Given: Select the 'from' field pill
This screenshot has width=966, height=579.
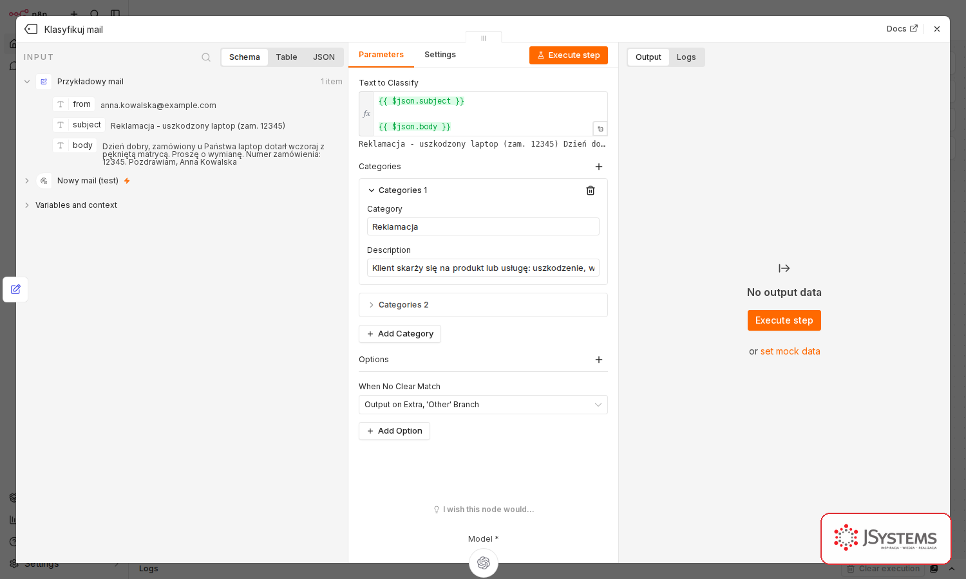Looking at the screenshot, I should [74, 104].
